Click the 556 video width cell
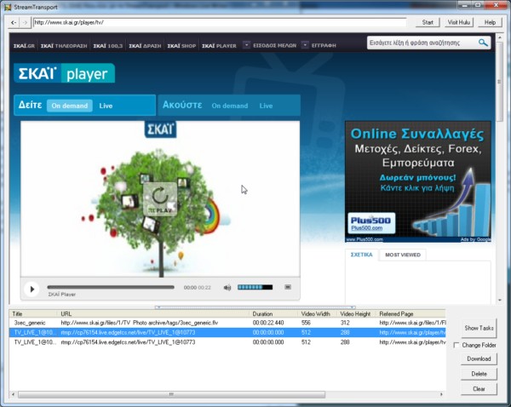The width and height of the screenshot is (511, 407). 306,323
